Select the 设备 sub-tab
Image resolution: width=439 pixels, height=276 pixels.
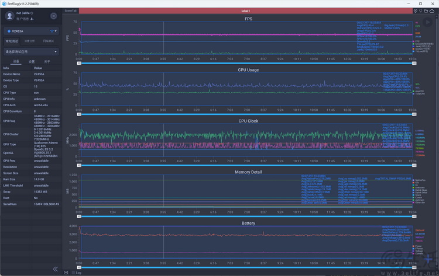[16, 61]
